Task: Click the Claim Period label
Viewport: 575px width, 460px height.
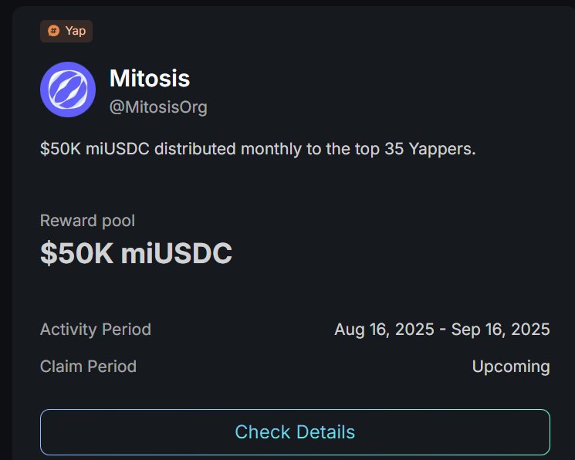Action: (x=89, y=367)
